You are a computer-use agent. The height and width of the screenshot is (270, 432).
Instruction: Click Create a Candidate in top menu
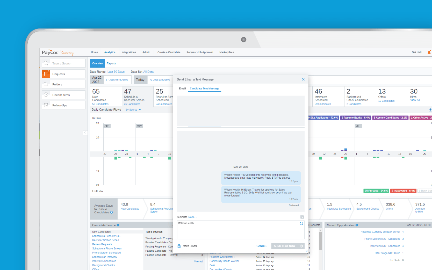(169, 52)
